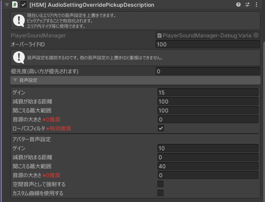Click the warning icon beside ID description
The height and width of the screenshot is (202, 265).
click(19, 58)
